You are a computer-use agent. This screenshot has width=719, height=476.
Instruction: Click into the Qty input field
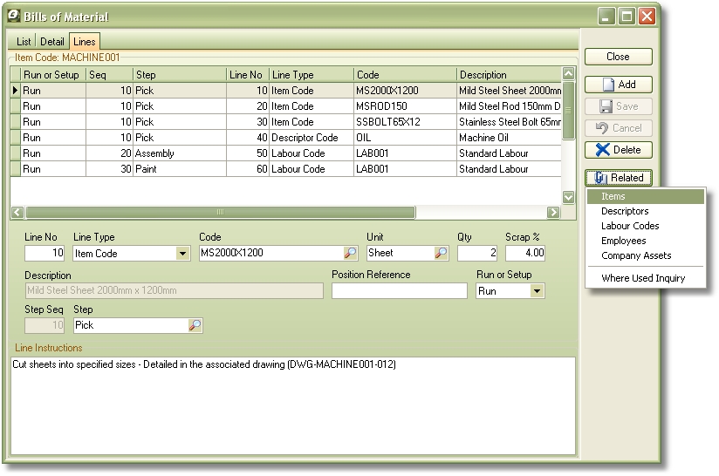476,254
